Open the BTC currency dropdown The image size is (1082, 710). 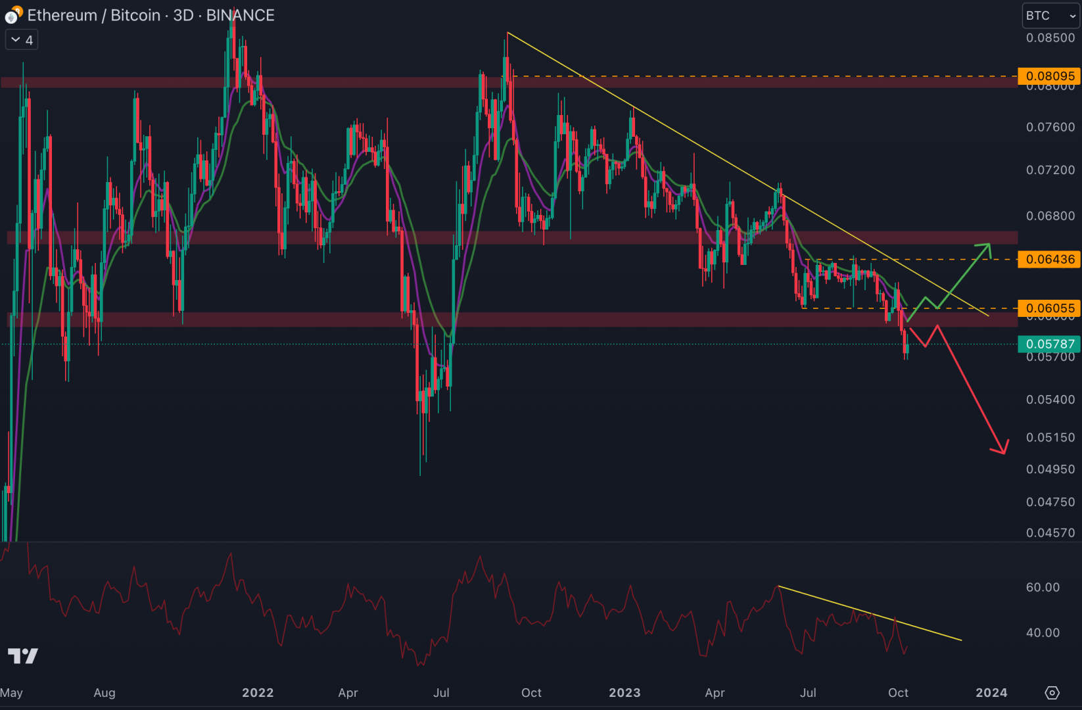[x=1050, y=16]
